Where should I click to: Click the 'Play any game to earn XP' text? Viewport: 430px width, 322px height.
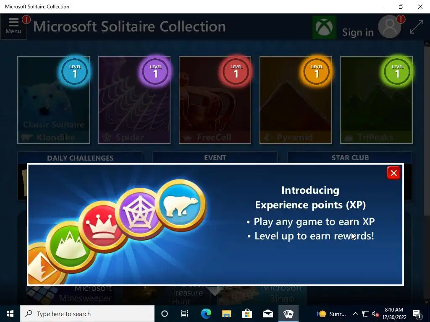(x=314, y=221)
